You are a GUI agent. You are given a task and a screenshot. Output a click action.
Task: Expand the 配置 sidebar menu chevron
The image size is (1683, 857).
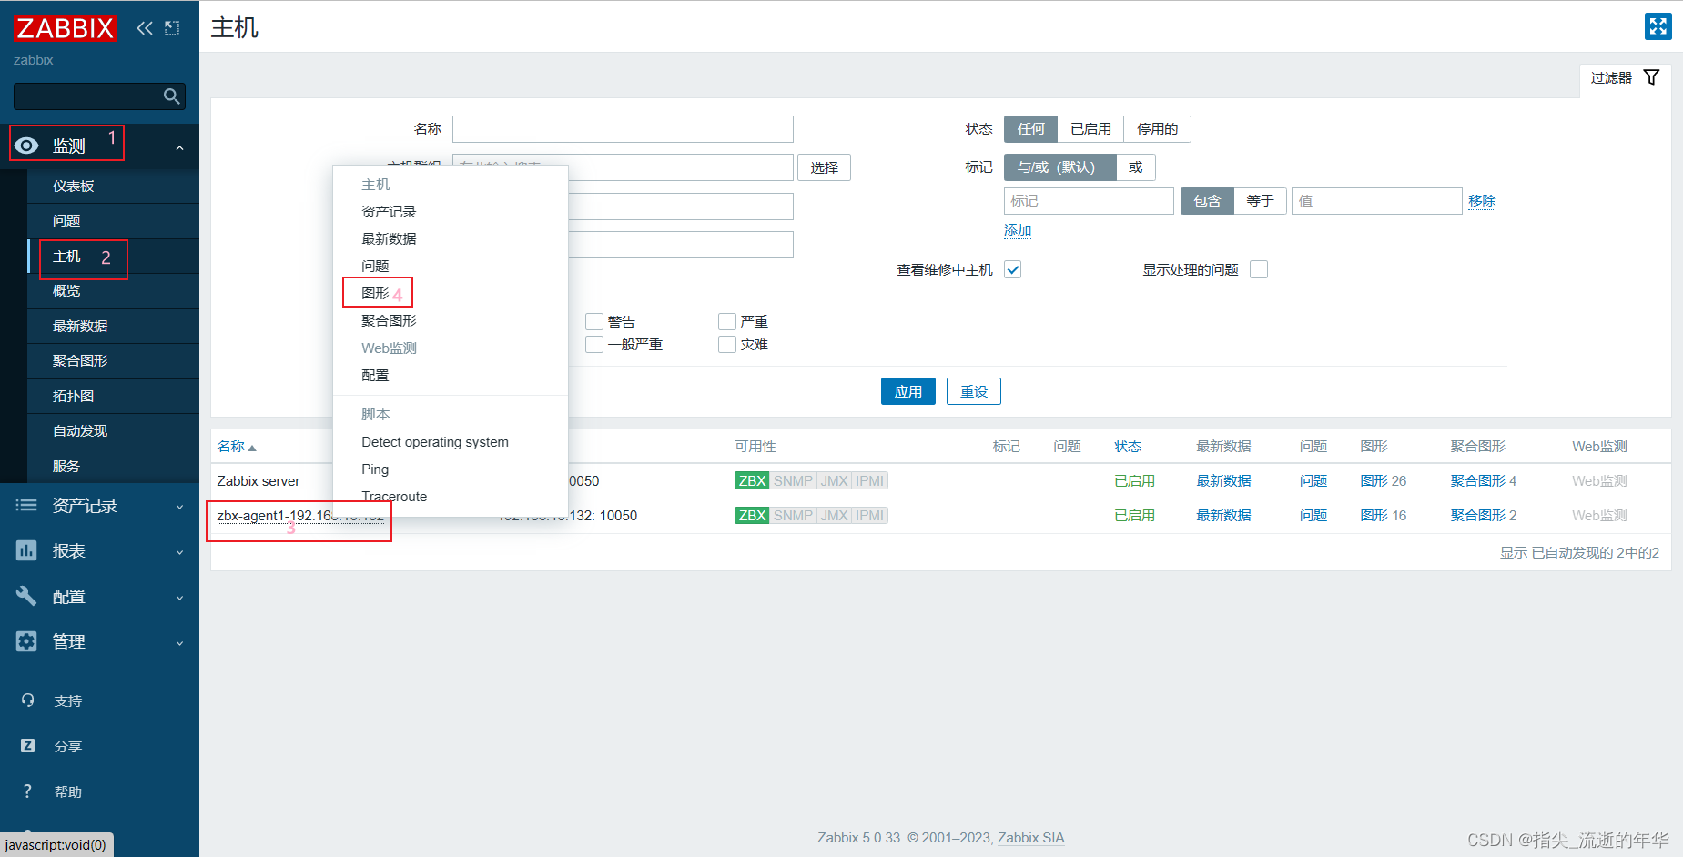[x=179, y=598]
